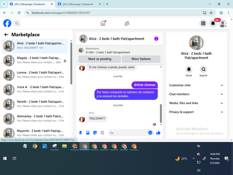Click the Alviz avatar beside phone number message
233x175 pixels.
click(82, 119)
